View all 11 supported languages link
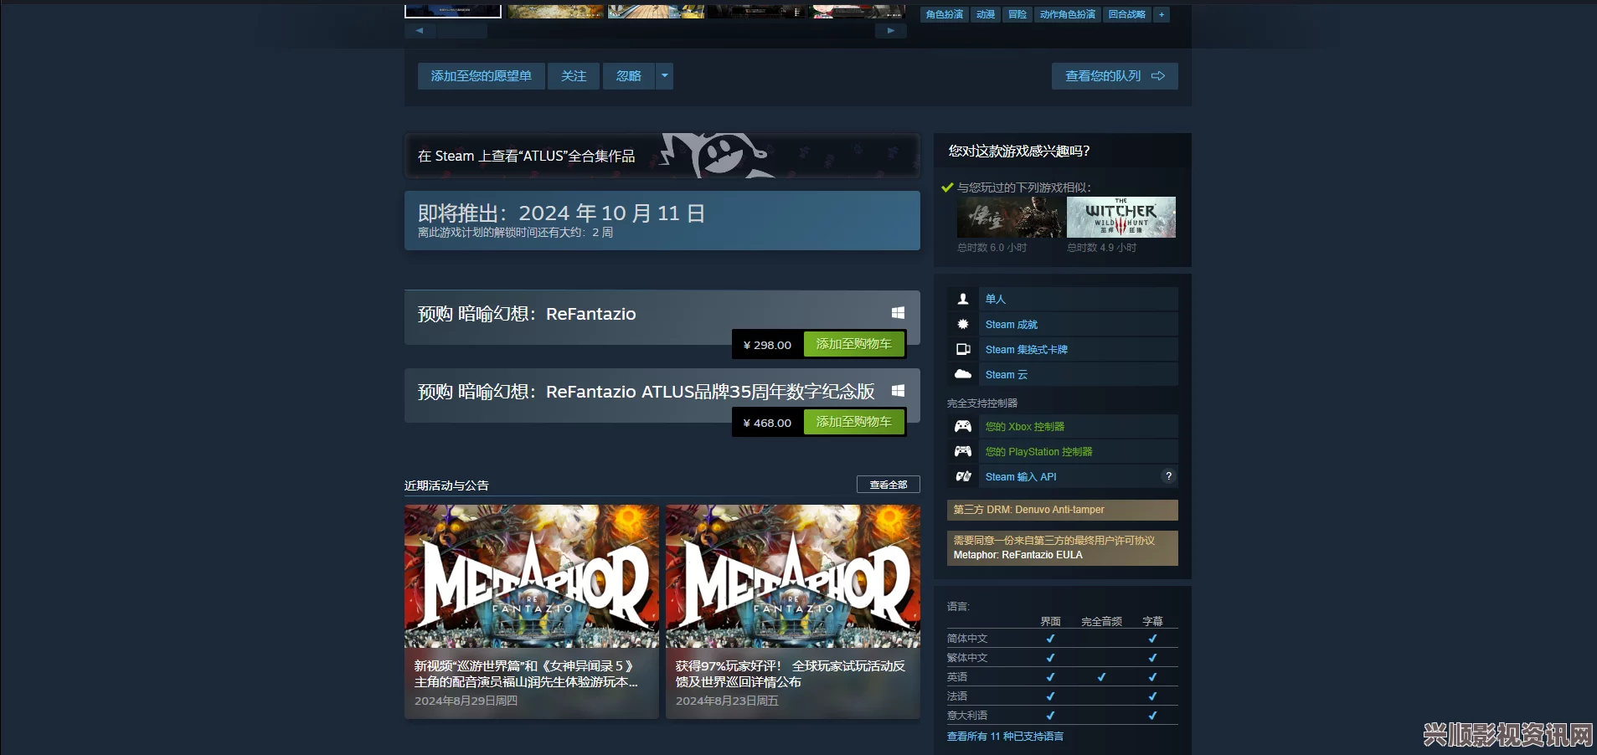Viewport: 1597px width, 755px height. coord(1005,737)
